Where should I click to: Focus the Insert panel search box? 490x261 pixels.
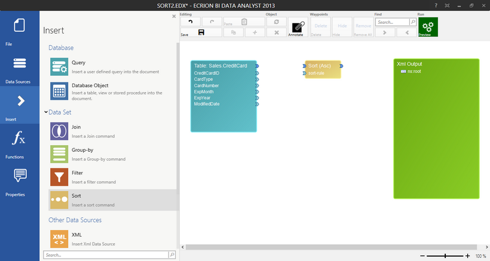tap(106, 255)
